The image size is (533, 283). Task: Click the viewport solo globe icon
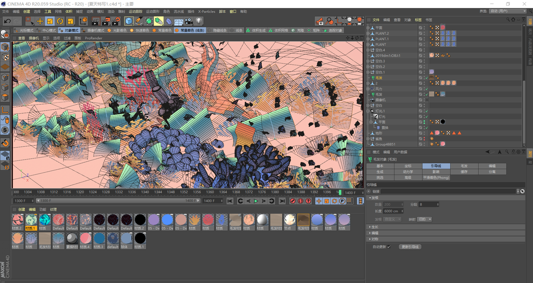(5, 33)
